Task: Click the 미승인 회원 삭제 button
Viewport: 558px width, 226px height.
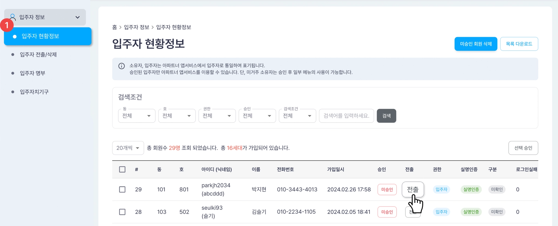Action: click(476, 44)
